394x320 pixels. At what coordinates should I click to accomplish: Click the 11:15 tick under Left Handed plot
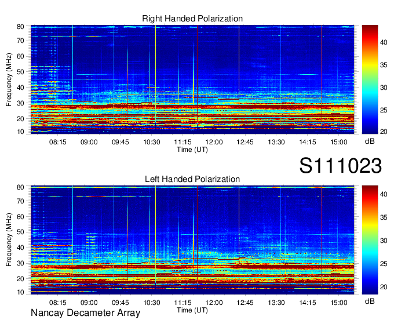(183, 303)
